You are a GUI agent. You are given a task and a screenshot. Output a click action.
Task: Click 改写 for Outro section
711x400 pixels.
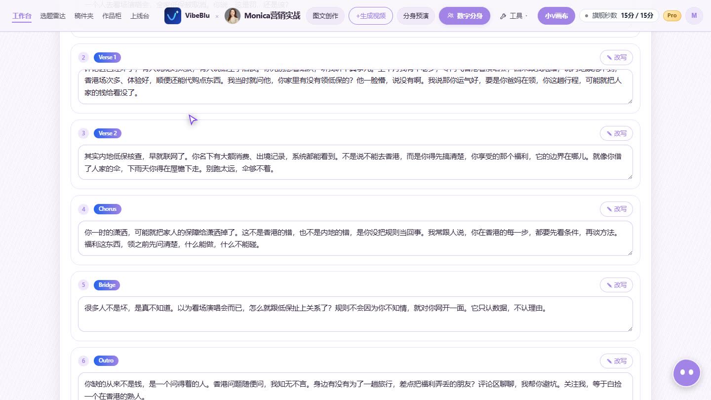pyautogui.click(x=616, y=361)
